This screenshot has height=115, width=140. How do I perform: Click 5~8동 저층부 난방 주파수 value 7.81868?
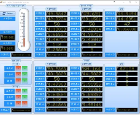(x=57, y=105)
